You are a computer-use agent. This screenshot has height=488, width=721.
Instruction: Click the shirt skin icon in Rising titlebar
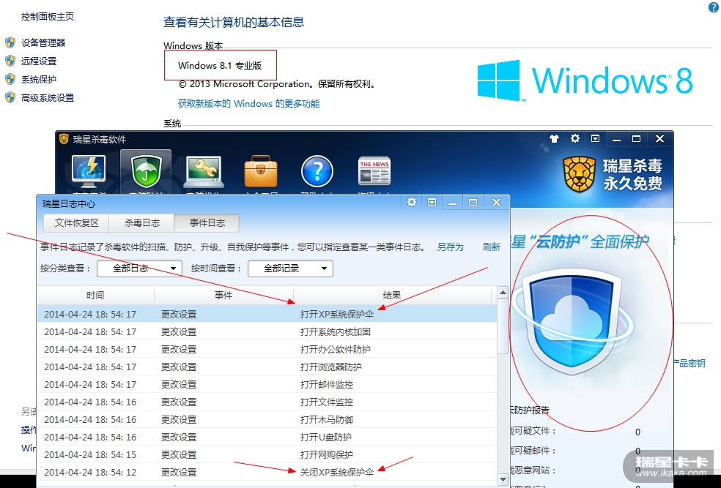coord(554,138)
